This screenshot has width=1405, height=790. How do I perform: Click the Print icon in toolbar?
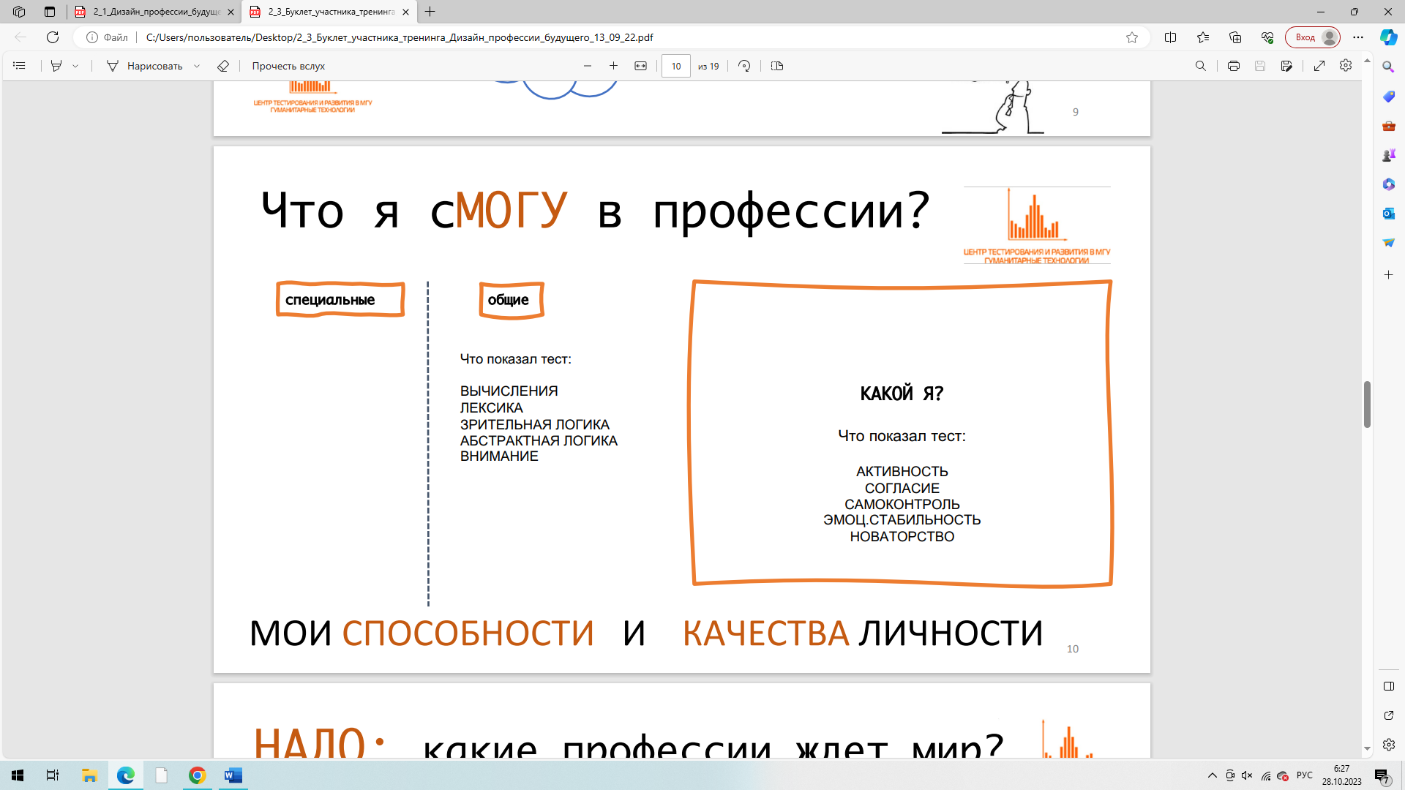(1233, 66)
